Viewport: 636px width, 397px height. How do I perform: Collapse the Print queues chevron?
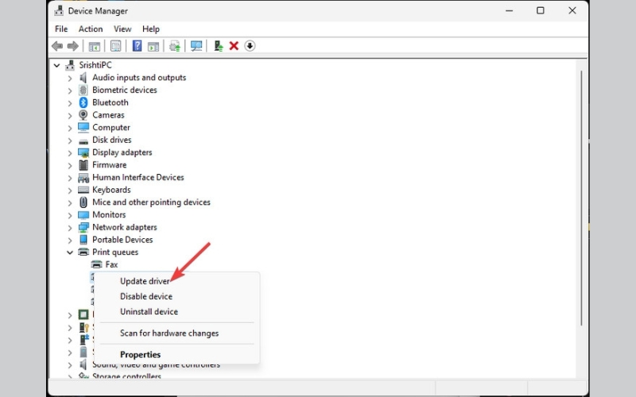[70, 252]
